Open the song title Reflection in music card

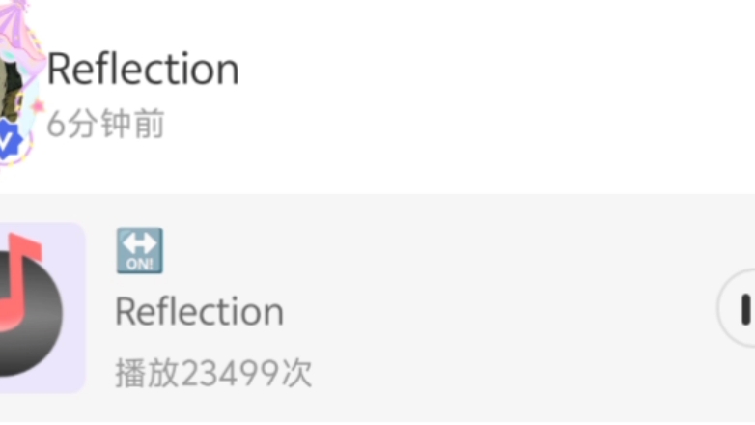199,312
